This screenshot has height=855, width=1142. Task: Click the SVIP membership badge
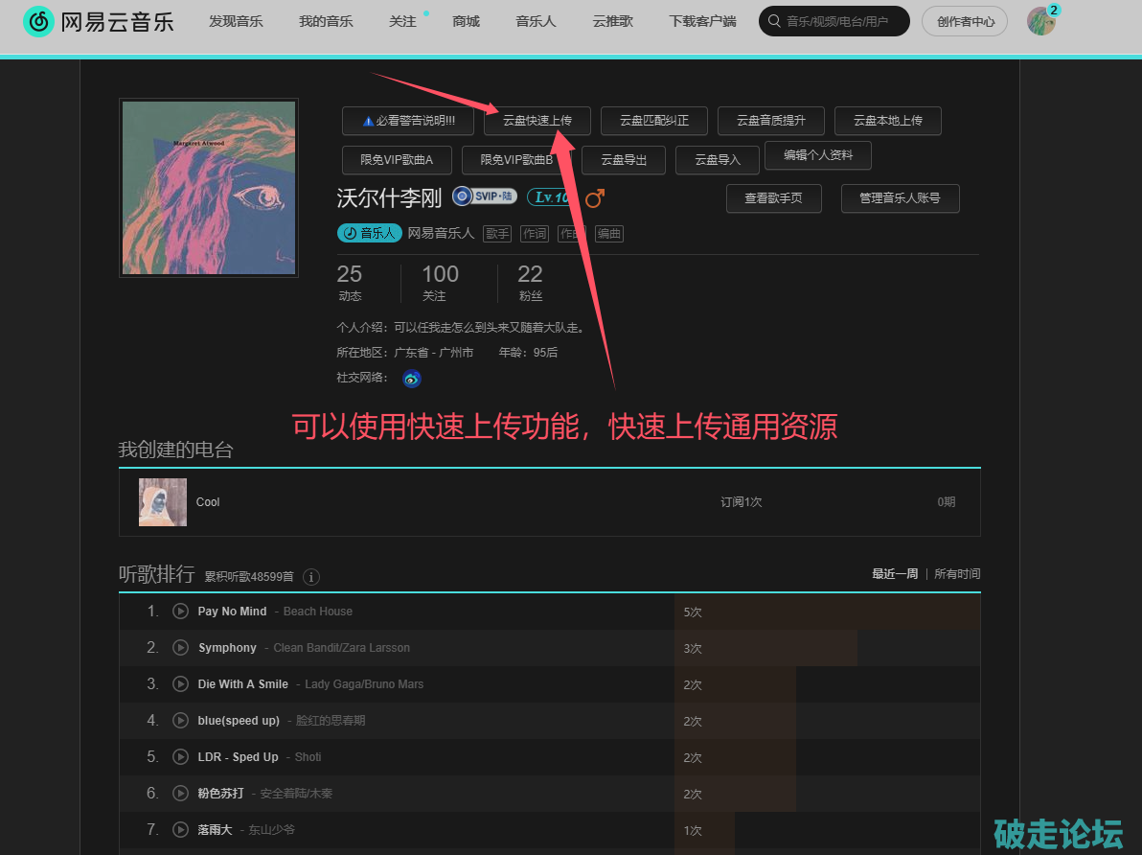485,196
